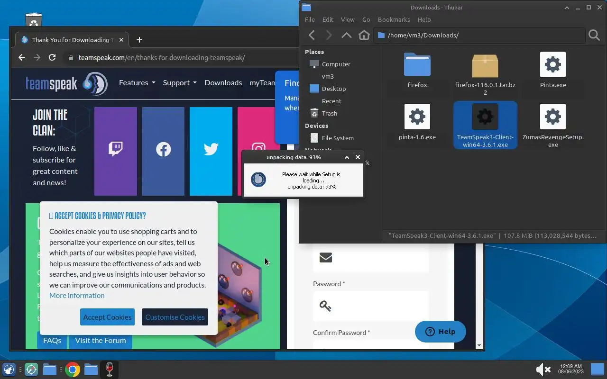Open the Thunar search icon
Image resolution: width=607 pixels, height=379 pixels.
coord(594,35)
